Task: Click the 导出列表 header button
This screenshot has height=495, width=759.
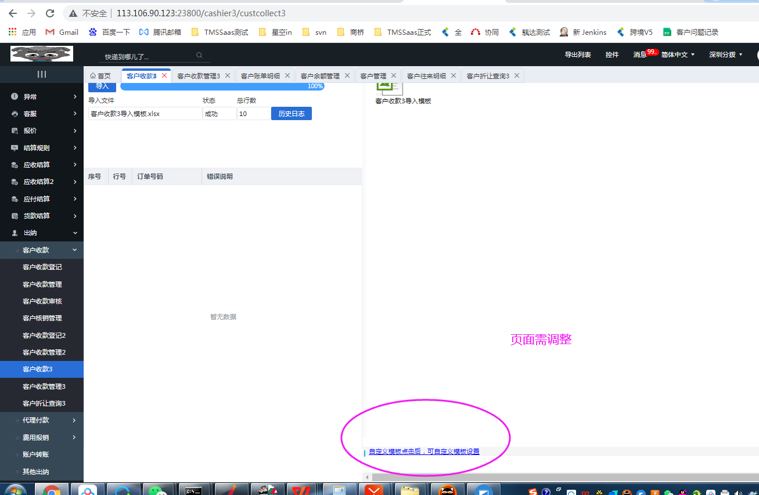Action: pyautogui.click(x=578, y=55)
